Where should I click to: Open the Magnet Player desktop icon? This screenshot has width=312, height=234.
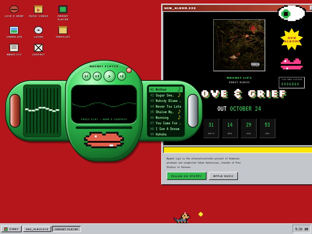[x=63, y=13]
